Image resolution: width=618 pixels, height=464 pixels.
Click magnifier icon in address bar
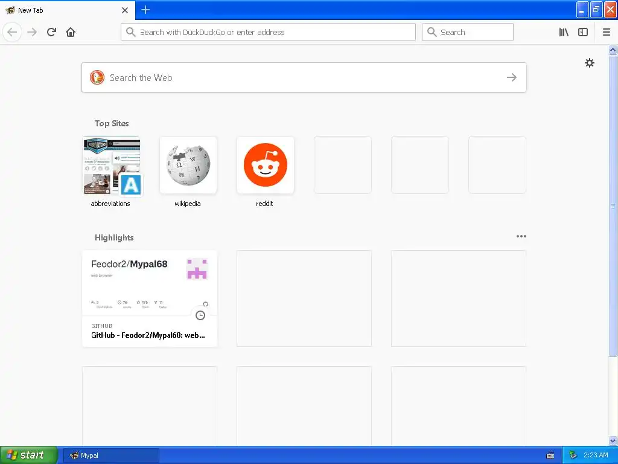point(130,32)
